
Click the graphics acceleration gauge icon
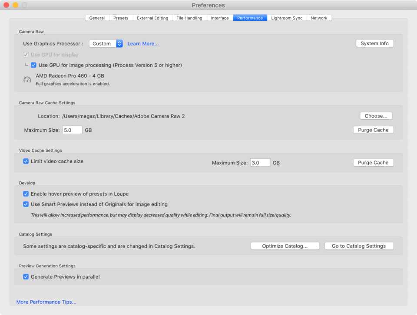(27, 79)
